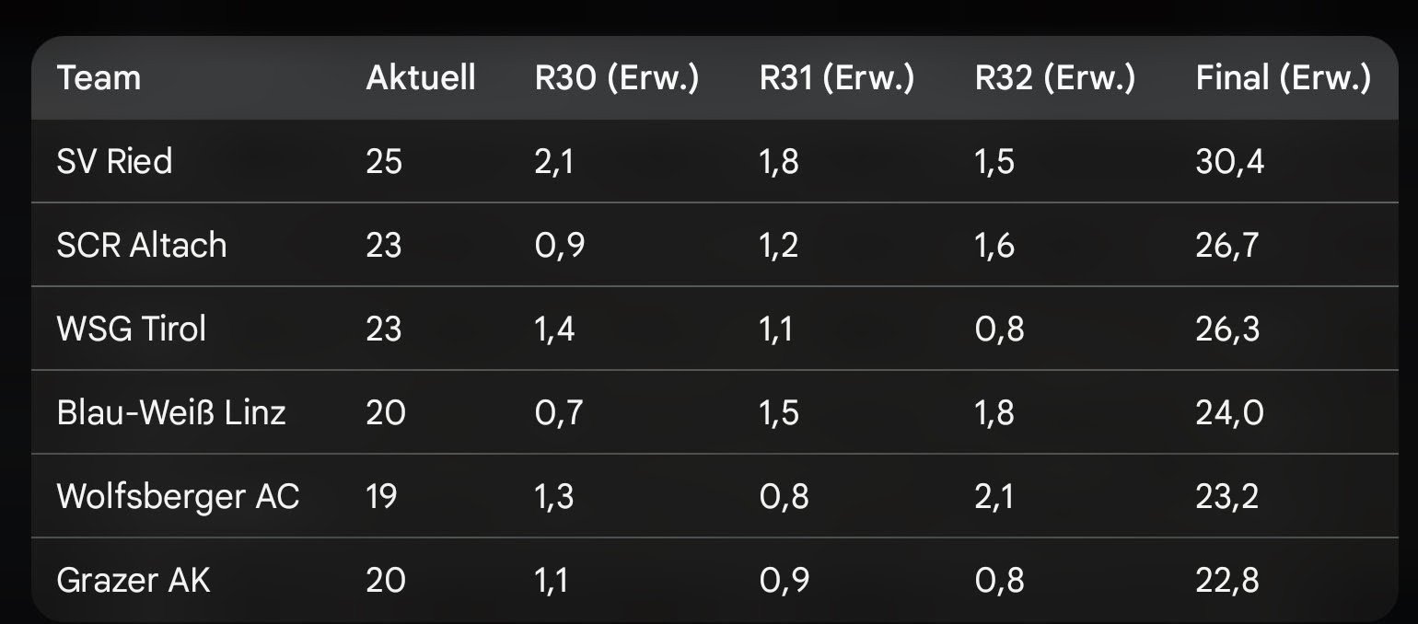
Task: Click WSG Tirol's final value 26,3
Action: tap(1227, 329)
